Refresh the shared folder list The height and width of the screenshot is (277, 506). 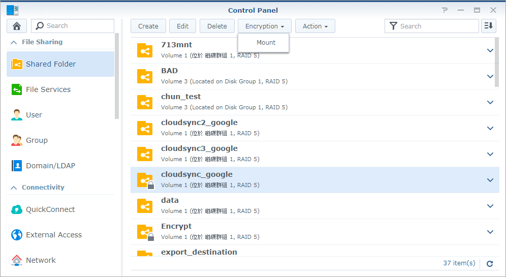[490, 263]
